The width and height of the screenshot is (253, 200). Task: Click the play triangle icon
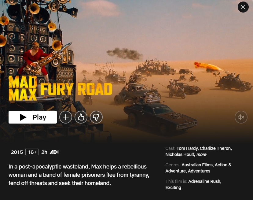[x=23, y=117]
